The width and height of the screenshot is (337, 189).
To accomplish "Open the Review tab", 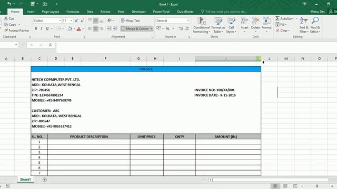I will pos(105,12).
